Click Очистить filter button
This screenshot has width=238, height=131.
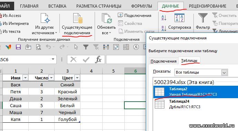(225, 16)
